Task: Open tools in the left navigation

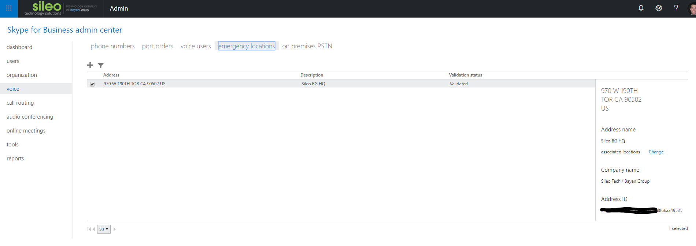Action: 12,145
